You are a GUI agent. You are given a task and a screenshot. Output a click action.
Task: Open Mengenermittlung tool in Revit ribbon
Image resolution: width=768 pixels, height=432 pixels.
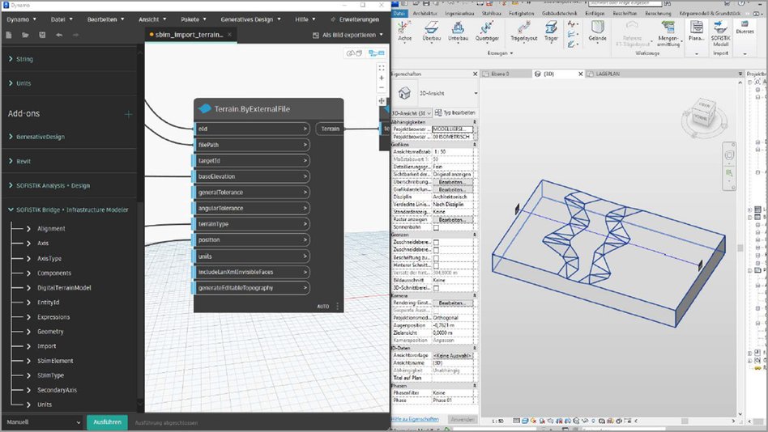668,33
